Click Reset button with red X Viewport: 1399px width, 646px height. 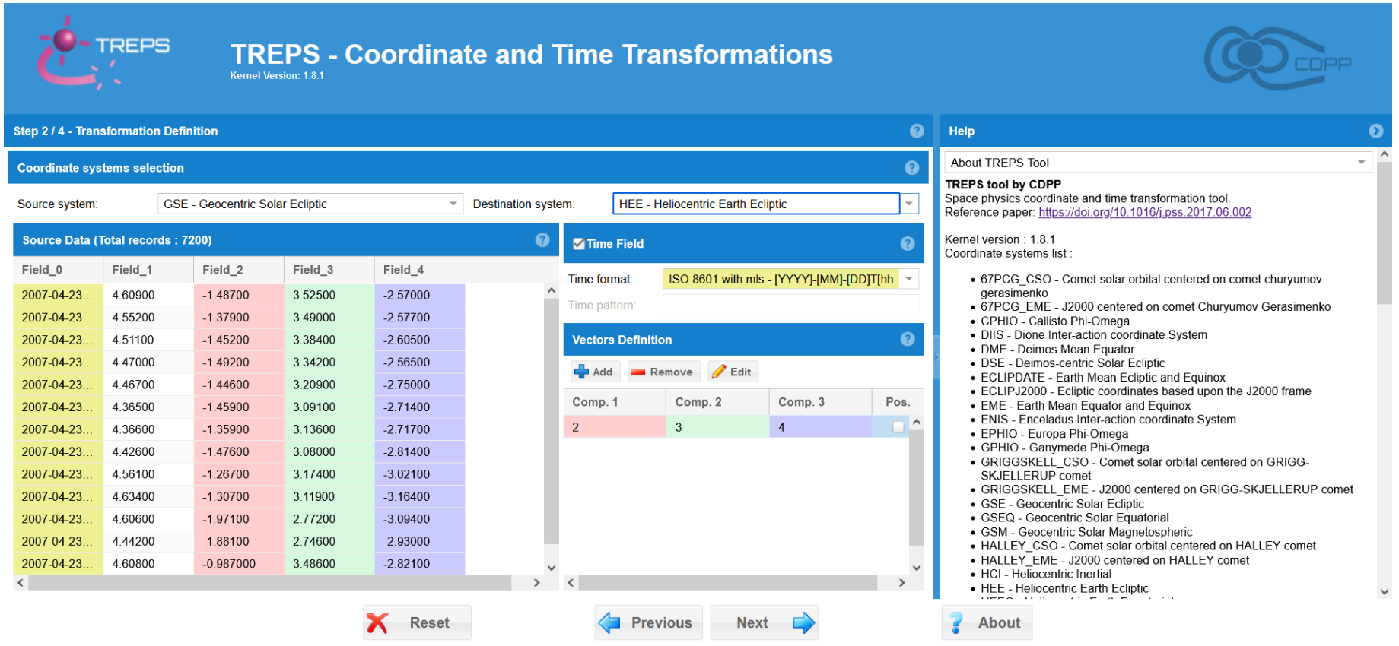(x=417, y=622)
